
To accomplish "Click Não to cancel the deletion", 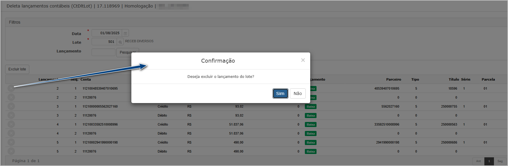I will click(x=297, y=93).
